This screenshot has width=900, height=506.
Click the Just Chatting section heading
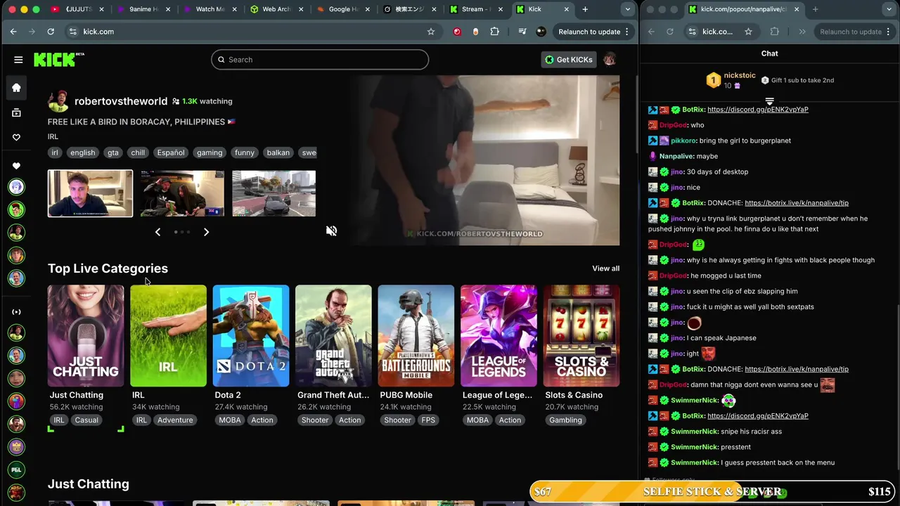click(89, 484)
